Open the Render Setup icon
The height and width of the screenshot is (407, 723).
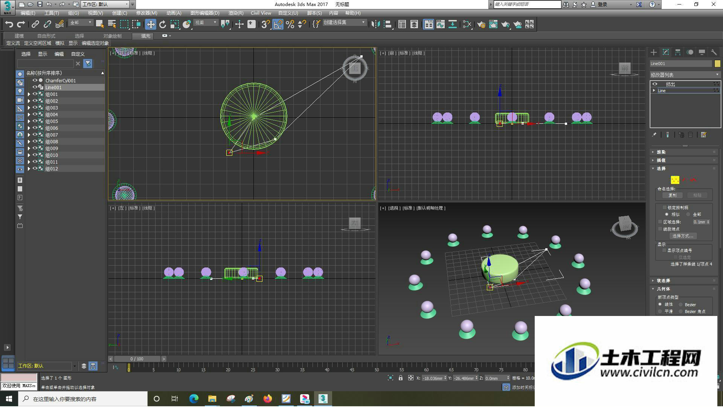[481, 24]
